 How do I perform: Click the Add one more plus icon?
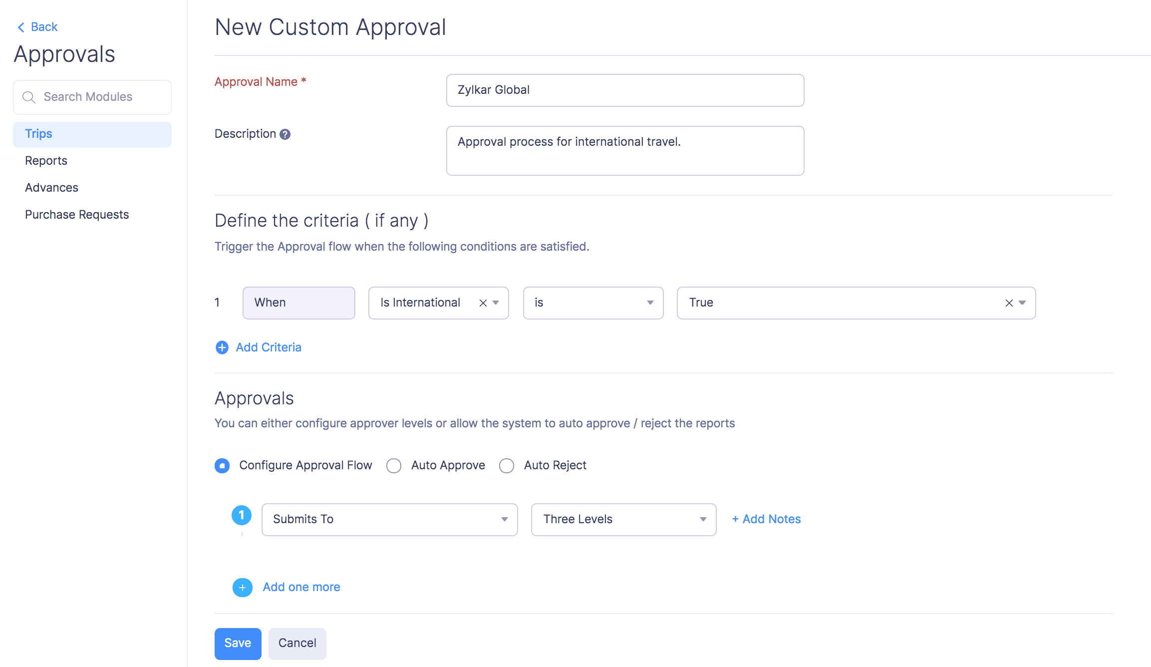tap(243, 588)
